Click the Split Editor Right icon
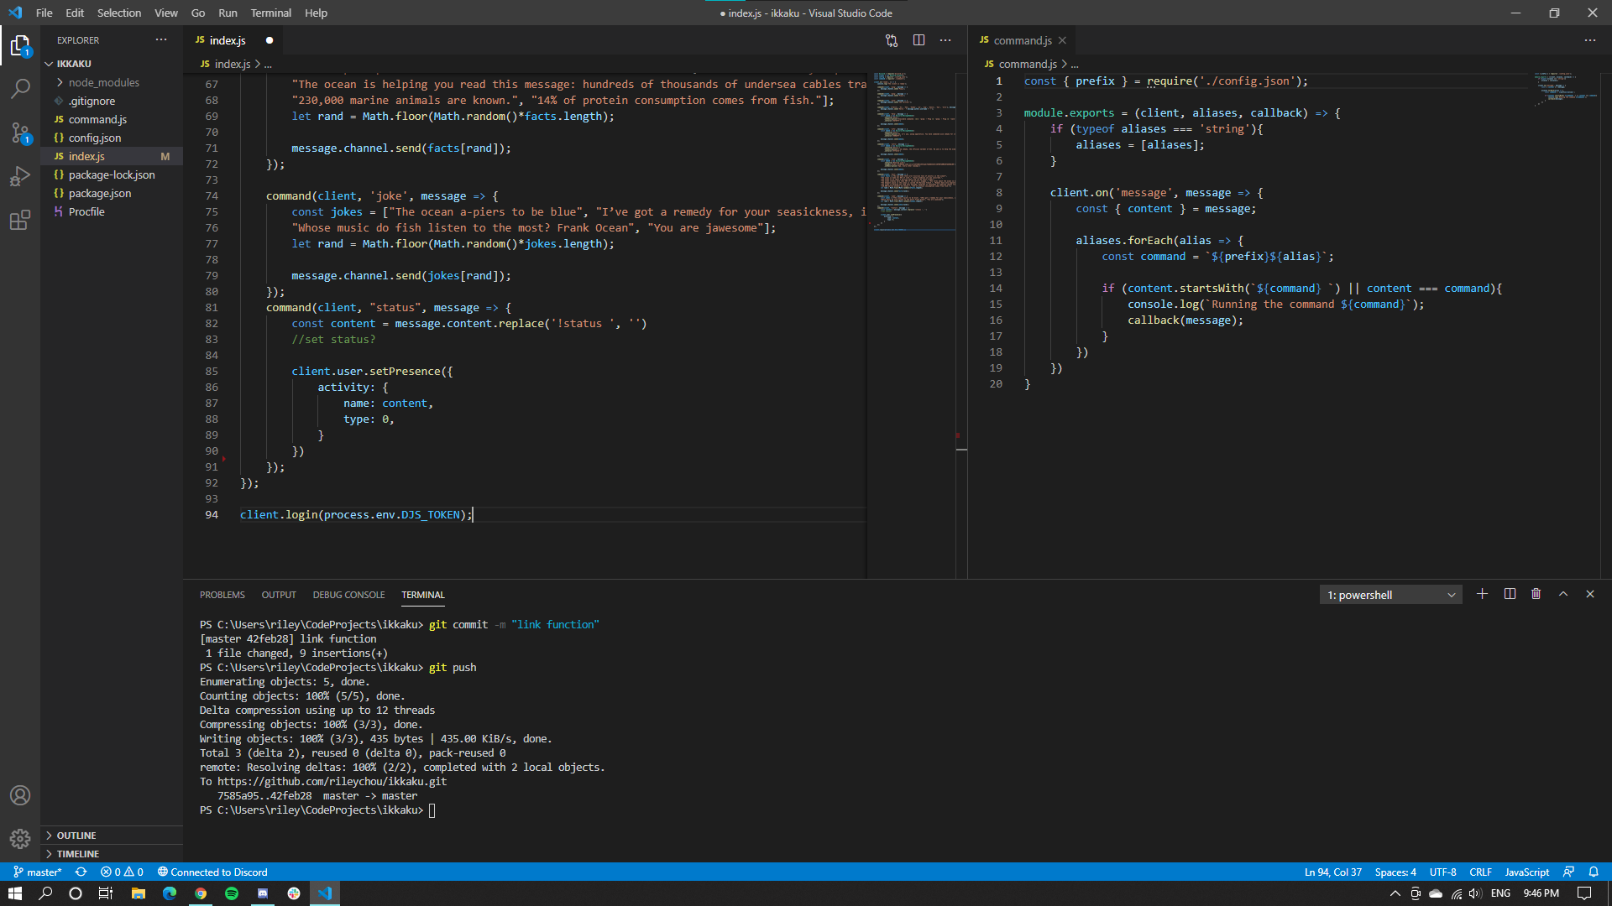Screen dimensions: 1612x906 (x=919, y=40)
